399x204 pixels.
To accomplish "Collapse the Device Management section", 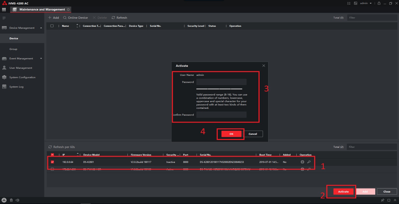I will (x=41, y=28).
